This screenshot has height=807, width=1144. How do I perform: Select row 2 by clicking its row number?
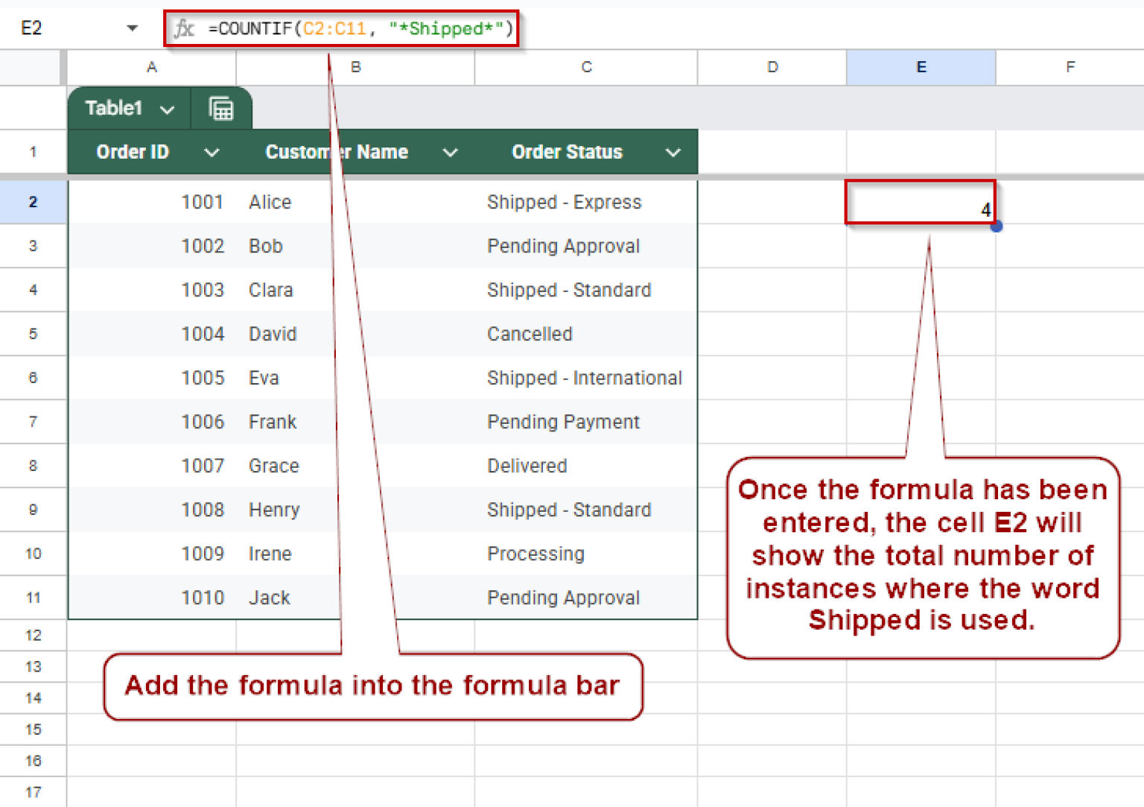pyautogui.click(x=33, y=202)
